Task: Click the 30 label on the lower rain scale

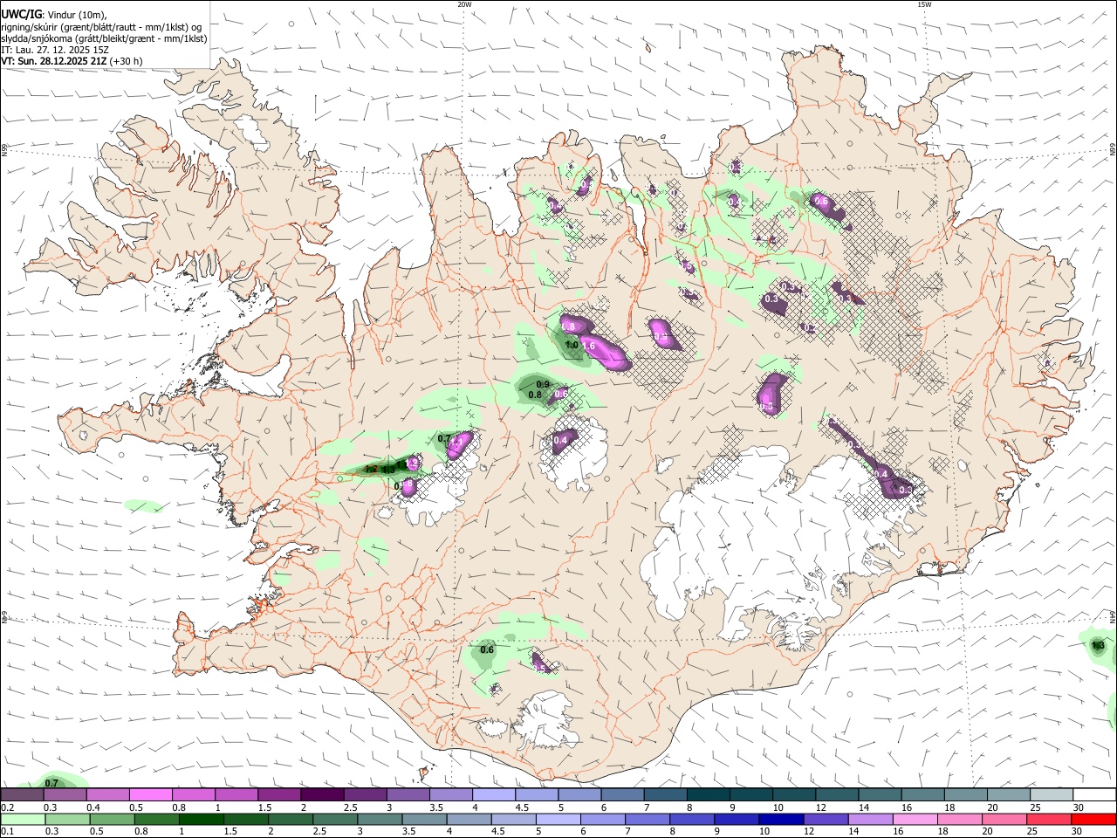Action: (1079, 832)
